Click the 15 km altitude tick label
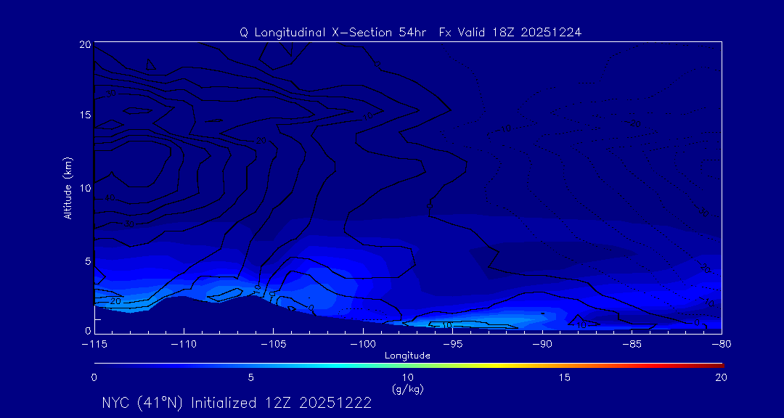784x418 pixels. (x=83, y=115)
